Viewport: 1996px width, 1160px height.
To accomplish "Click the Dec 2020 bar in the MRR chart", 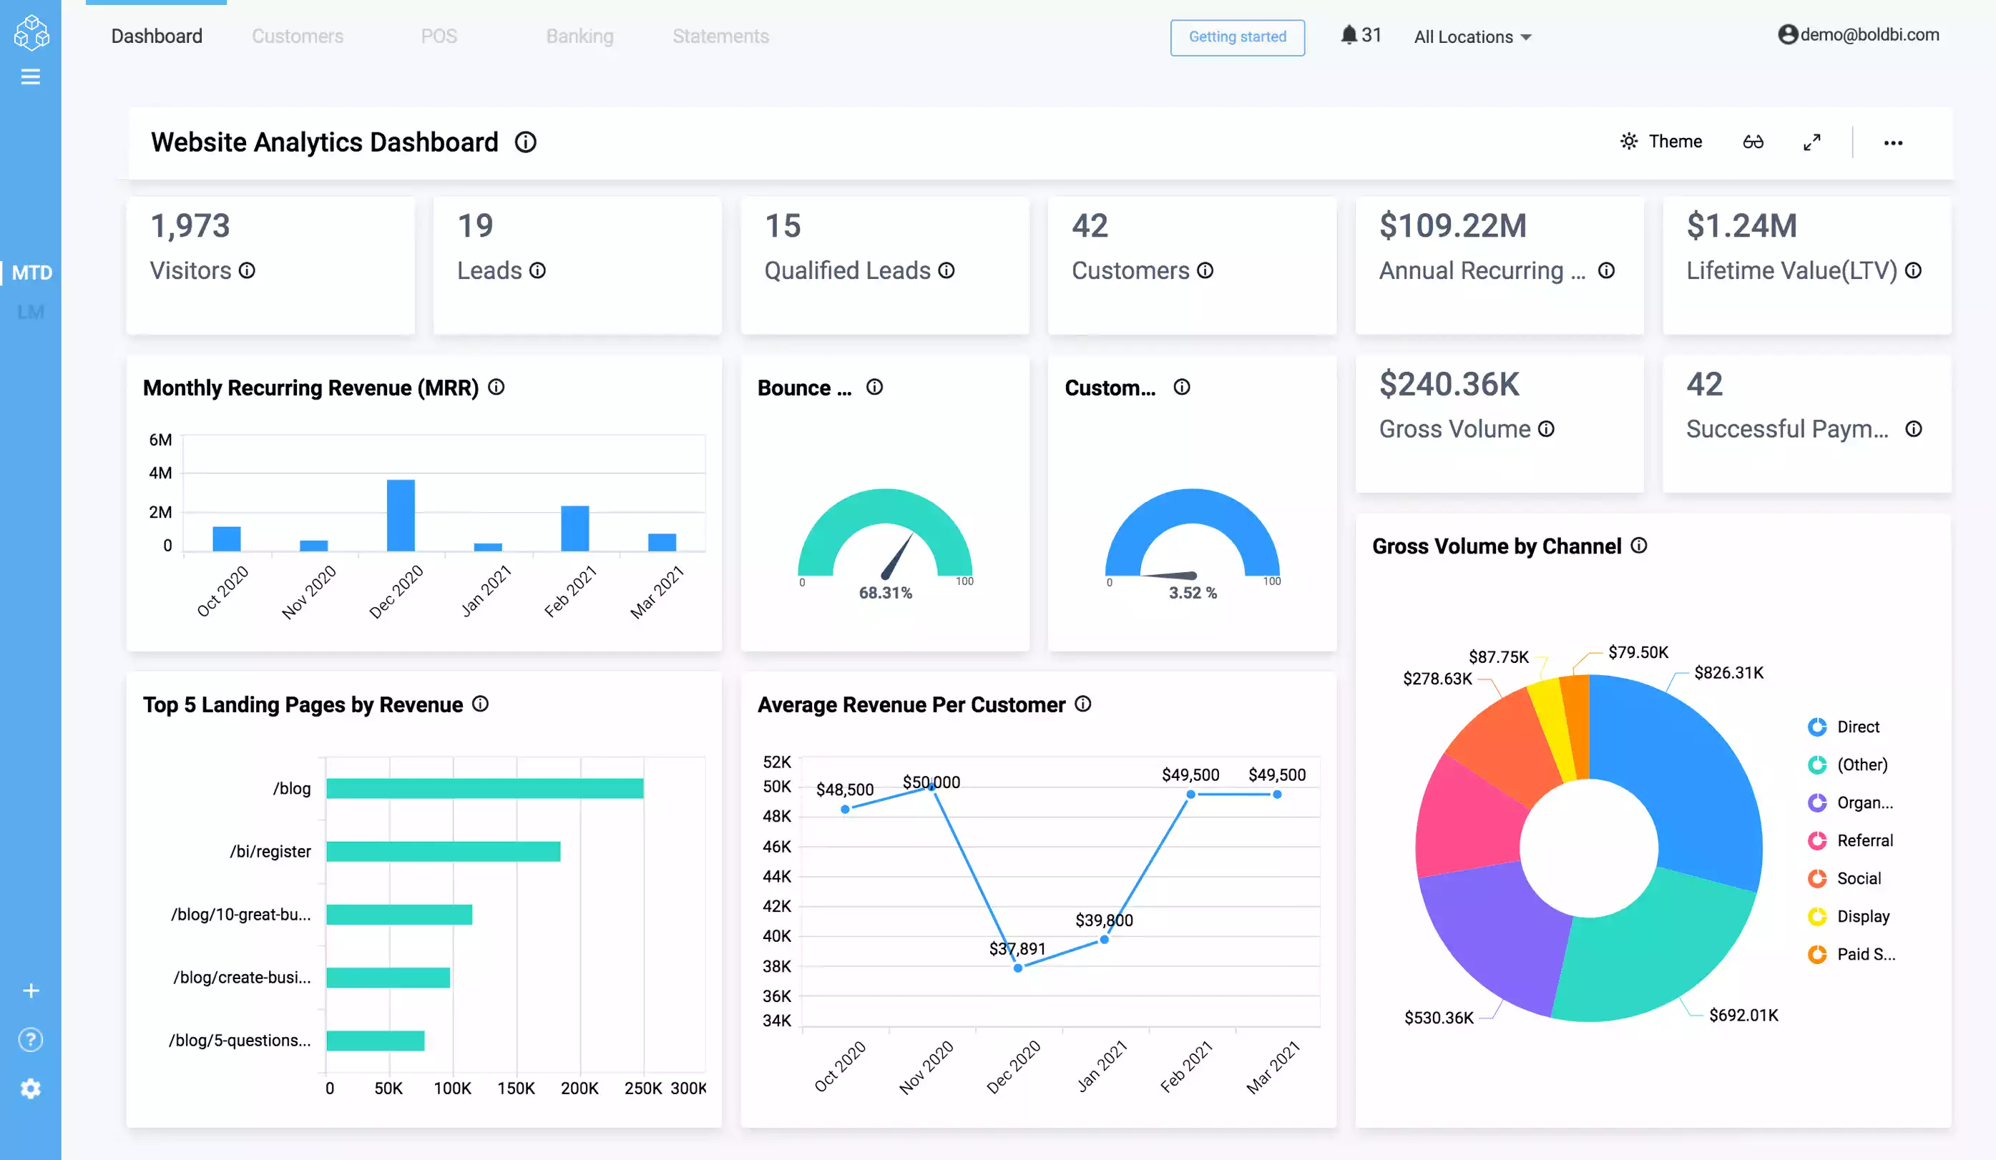I will tap(401, 515).
